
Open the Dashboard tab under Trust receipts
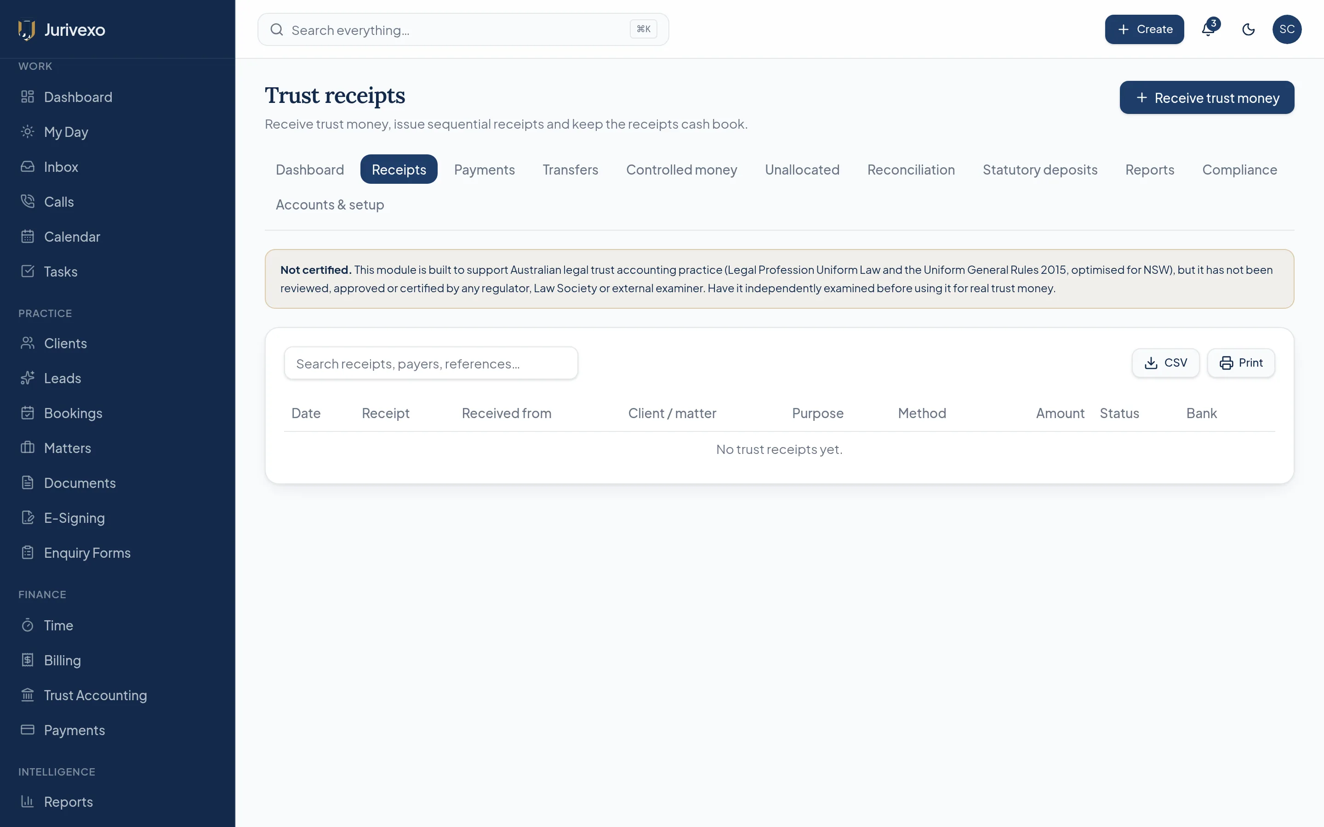310,170
